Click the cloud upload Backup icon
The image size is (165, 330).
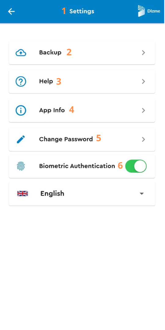[x=21, y=53]
